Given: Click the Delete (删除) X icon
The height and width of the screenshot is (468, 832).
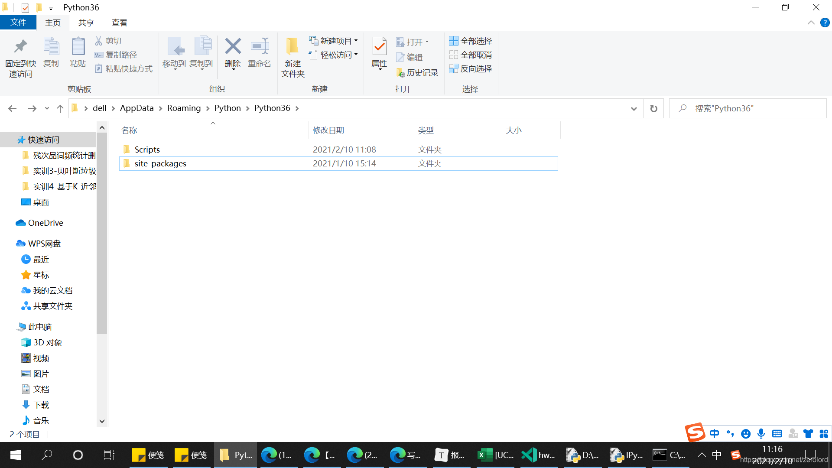Looking at the screenshot, I should (x=233, y=46).
